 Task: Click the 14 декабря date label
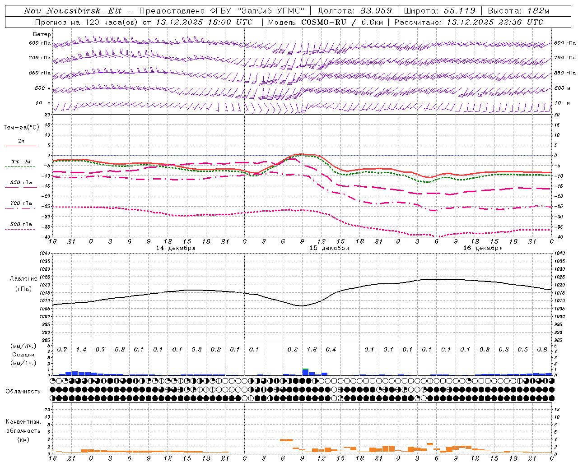coord(176,248)
